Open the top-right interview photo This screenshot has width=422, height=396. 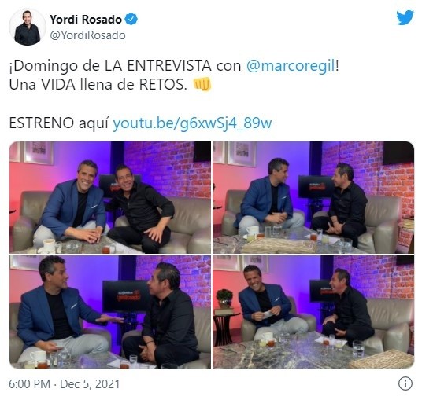(x=313, y=197)
